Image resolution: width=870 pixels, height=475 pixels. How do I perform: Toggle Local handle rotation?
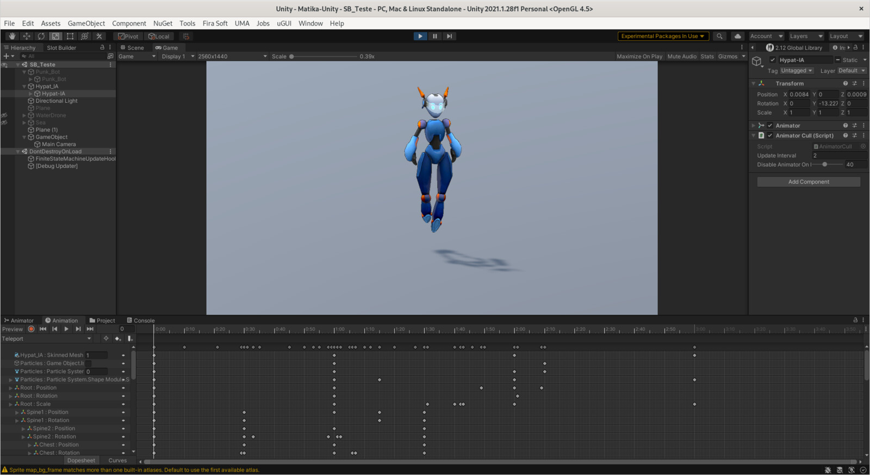pyautogui.click(x=159, y=36)
